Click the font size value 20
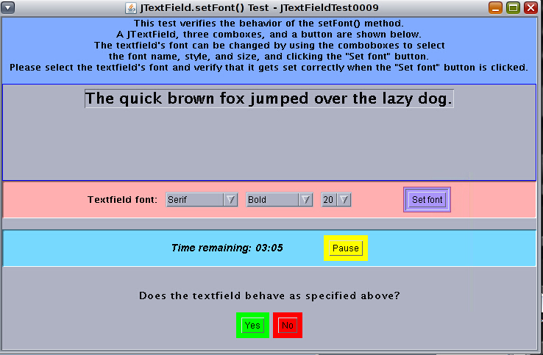Screen dimensions: 543x355 click(329, 200)
